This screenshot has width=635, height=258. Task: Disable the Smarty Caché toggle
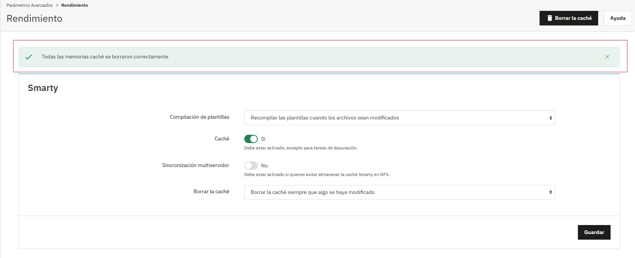[251, 139]
